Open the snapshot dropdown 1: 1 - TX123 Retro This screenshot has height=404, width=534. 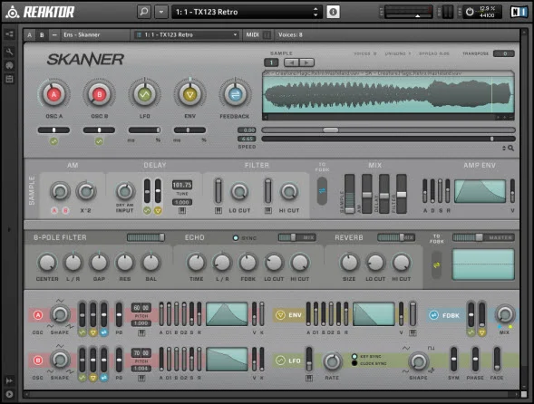coord(186,34)
